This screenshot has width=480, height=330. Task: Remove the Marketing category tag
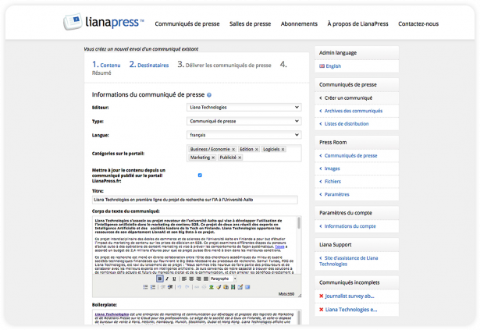click(x=213, y=158)
